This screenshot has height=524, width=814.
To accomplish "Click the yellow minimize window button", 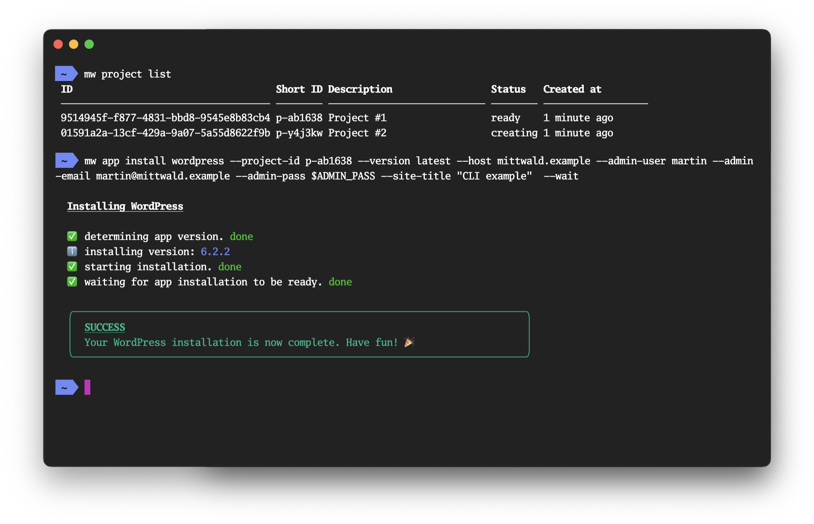I will point(74,44).
